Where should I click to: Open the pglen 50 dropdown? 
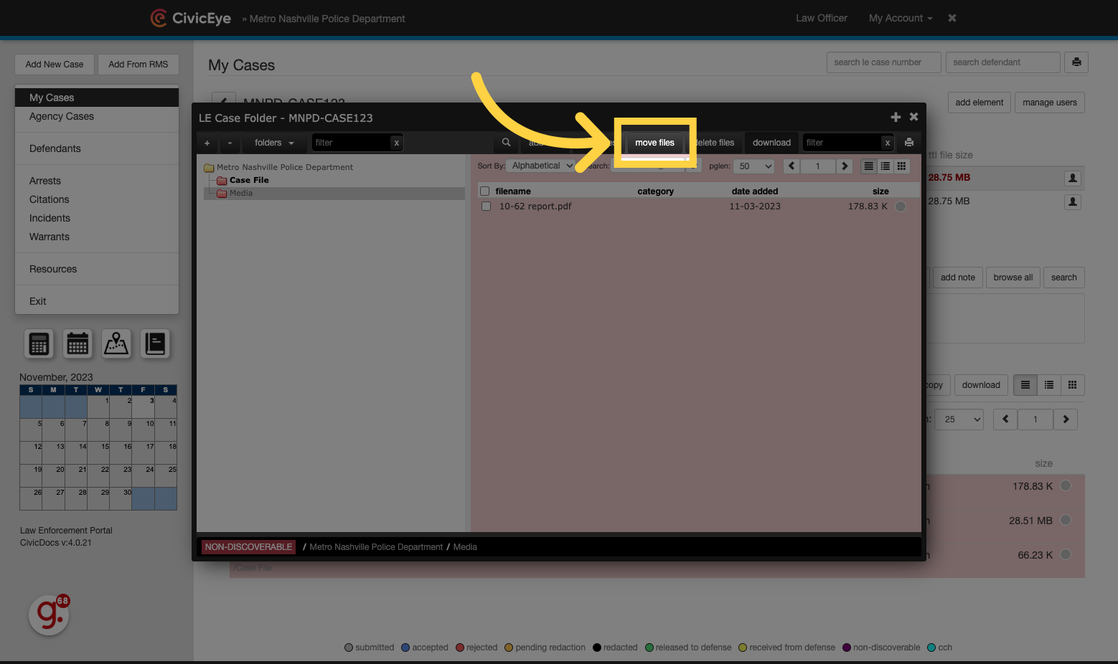tap(755, 166)
